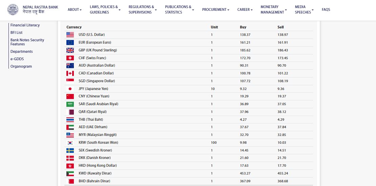
Task: Open the Monetary Management dropdown
Action: click(x=273, y=9)
